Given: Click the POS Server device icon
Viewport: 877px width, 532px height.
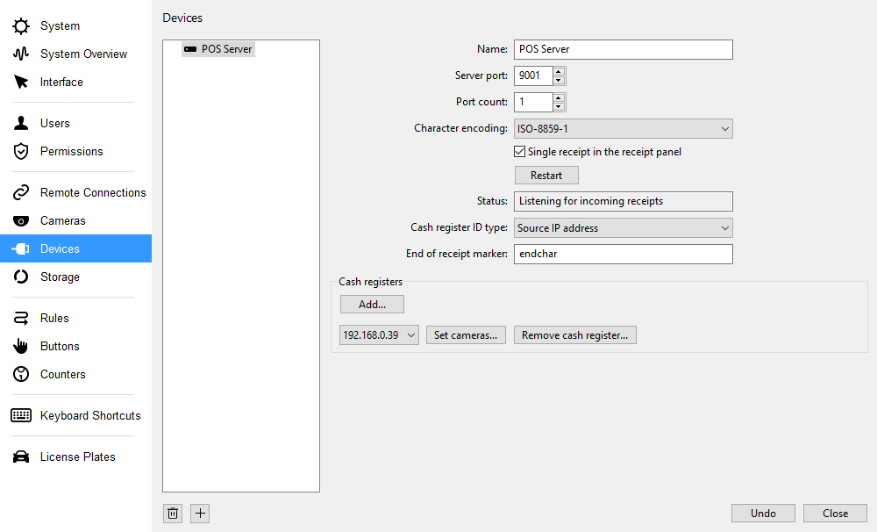Looking at the screenshot, I should click(x=190, y=49).
